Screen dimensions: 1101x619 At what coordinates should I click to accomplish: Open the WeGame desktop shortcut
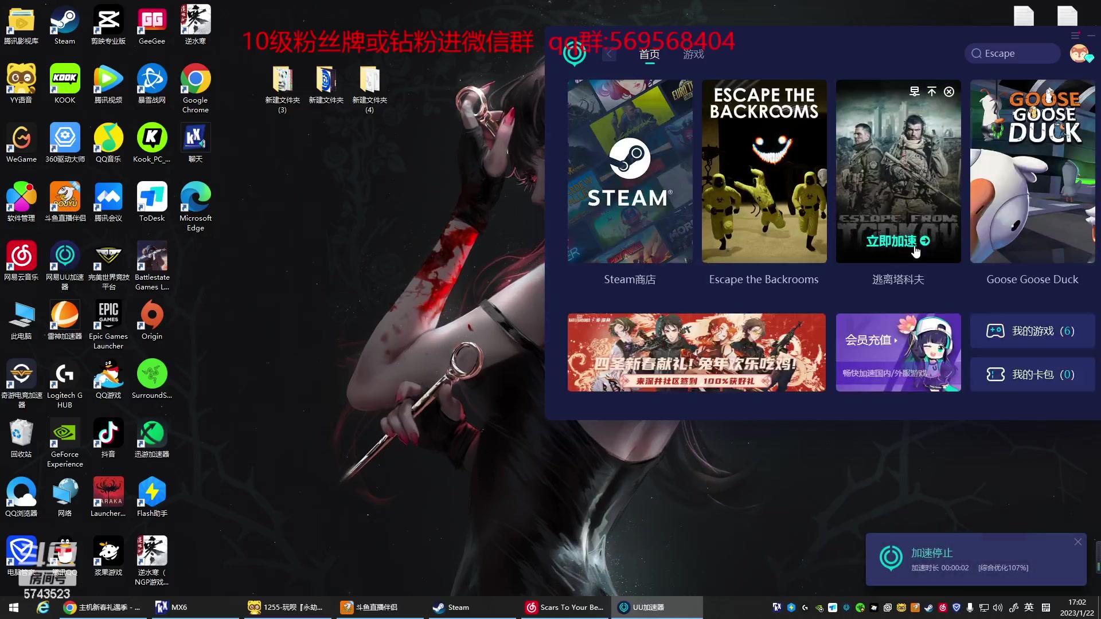(21, 143)
